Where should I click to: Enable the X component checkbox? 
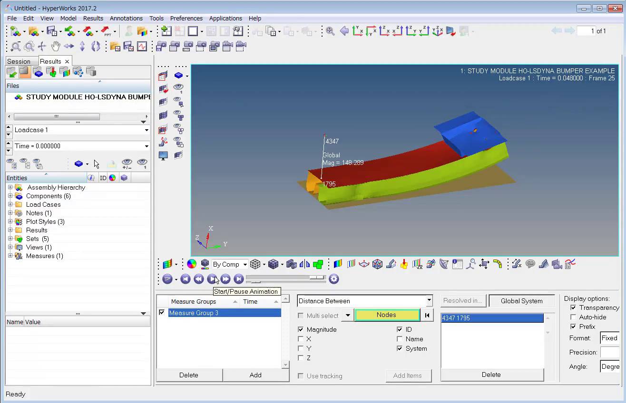pos(301,339)
